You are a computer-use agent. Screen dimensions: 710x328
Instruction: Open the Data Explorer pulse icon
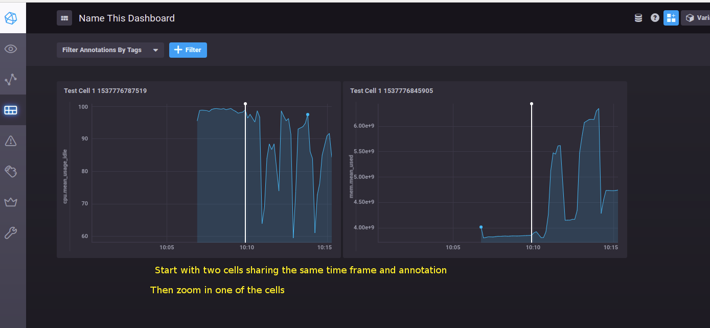click(x=12, y=79)
